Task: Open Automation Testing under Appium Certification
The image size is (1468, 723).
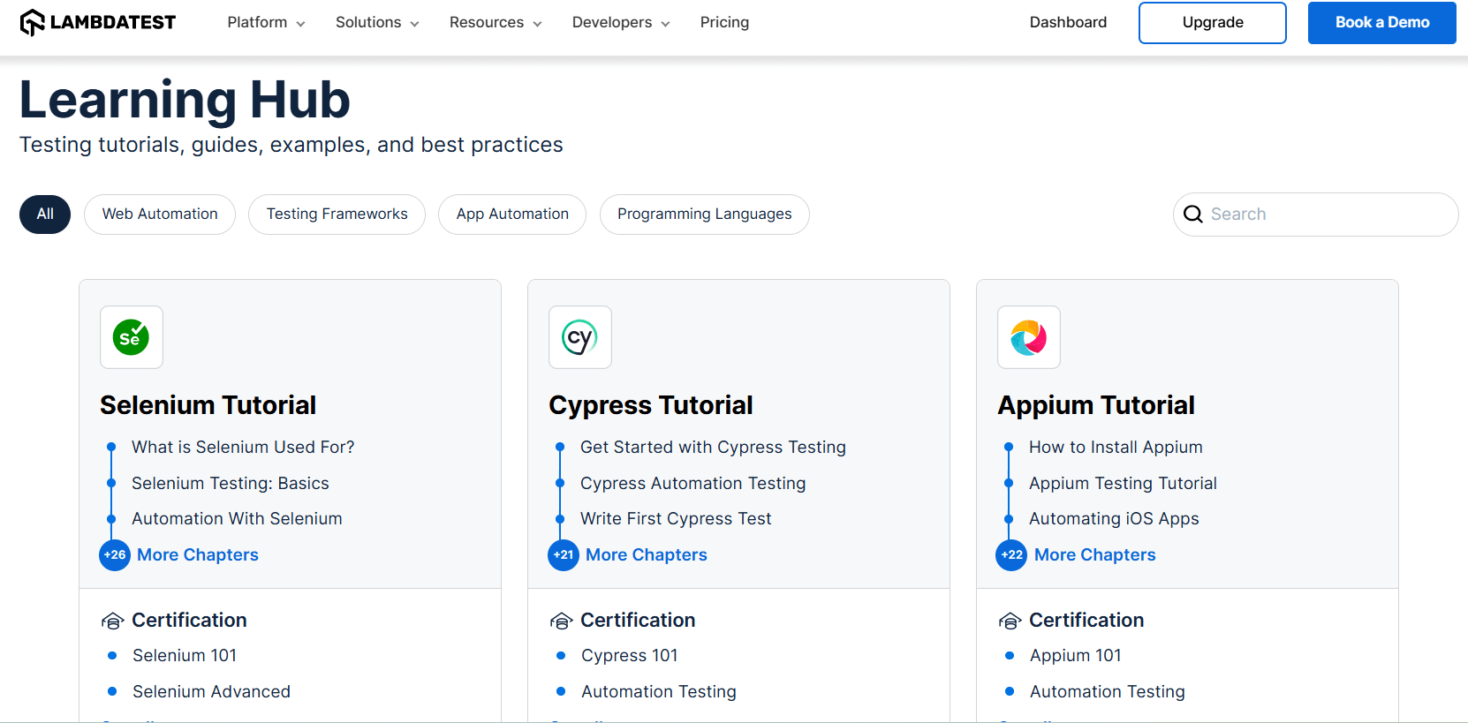Action: click(1108, 692)
